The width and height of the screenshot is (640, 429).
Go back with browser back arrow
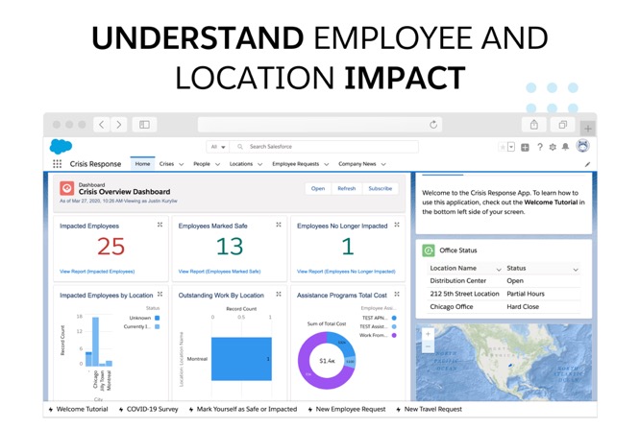click(102, 125)
